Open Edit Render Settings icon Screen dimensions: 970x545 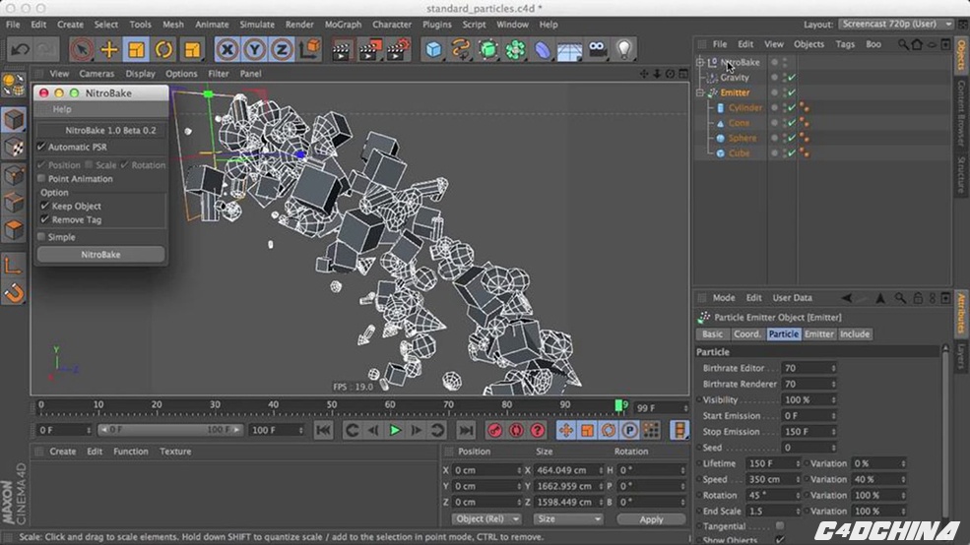pos(398,49)
